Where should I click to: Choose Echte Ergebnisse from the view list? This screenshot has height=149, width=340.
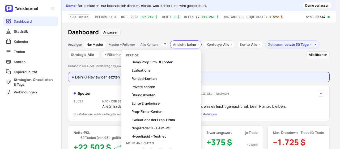pyautogui.click(x=161, y=103)
